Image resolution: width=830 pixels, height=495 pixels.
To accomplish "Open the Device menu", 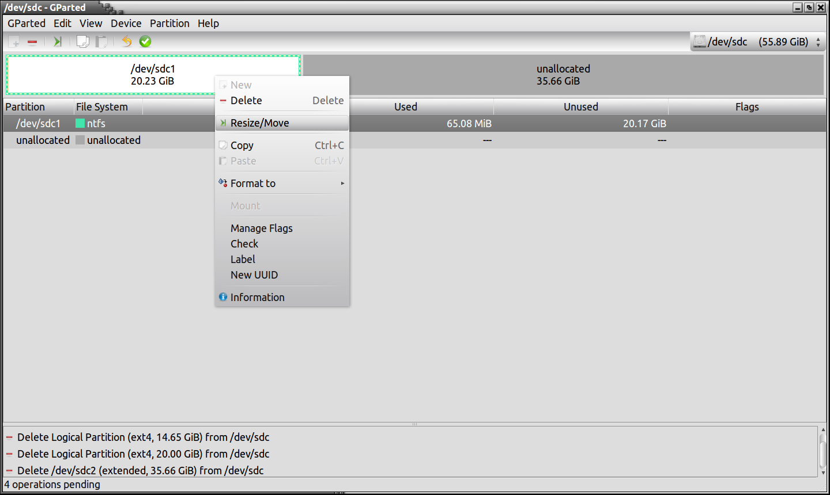I will 126,24.
